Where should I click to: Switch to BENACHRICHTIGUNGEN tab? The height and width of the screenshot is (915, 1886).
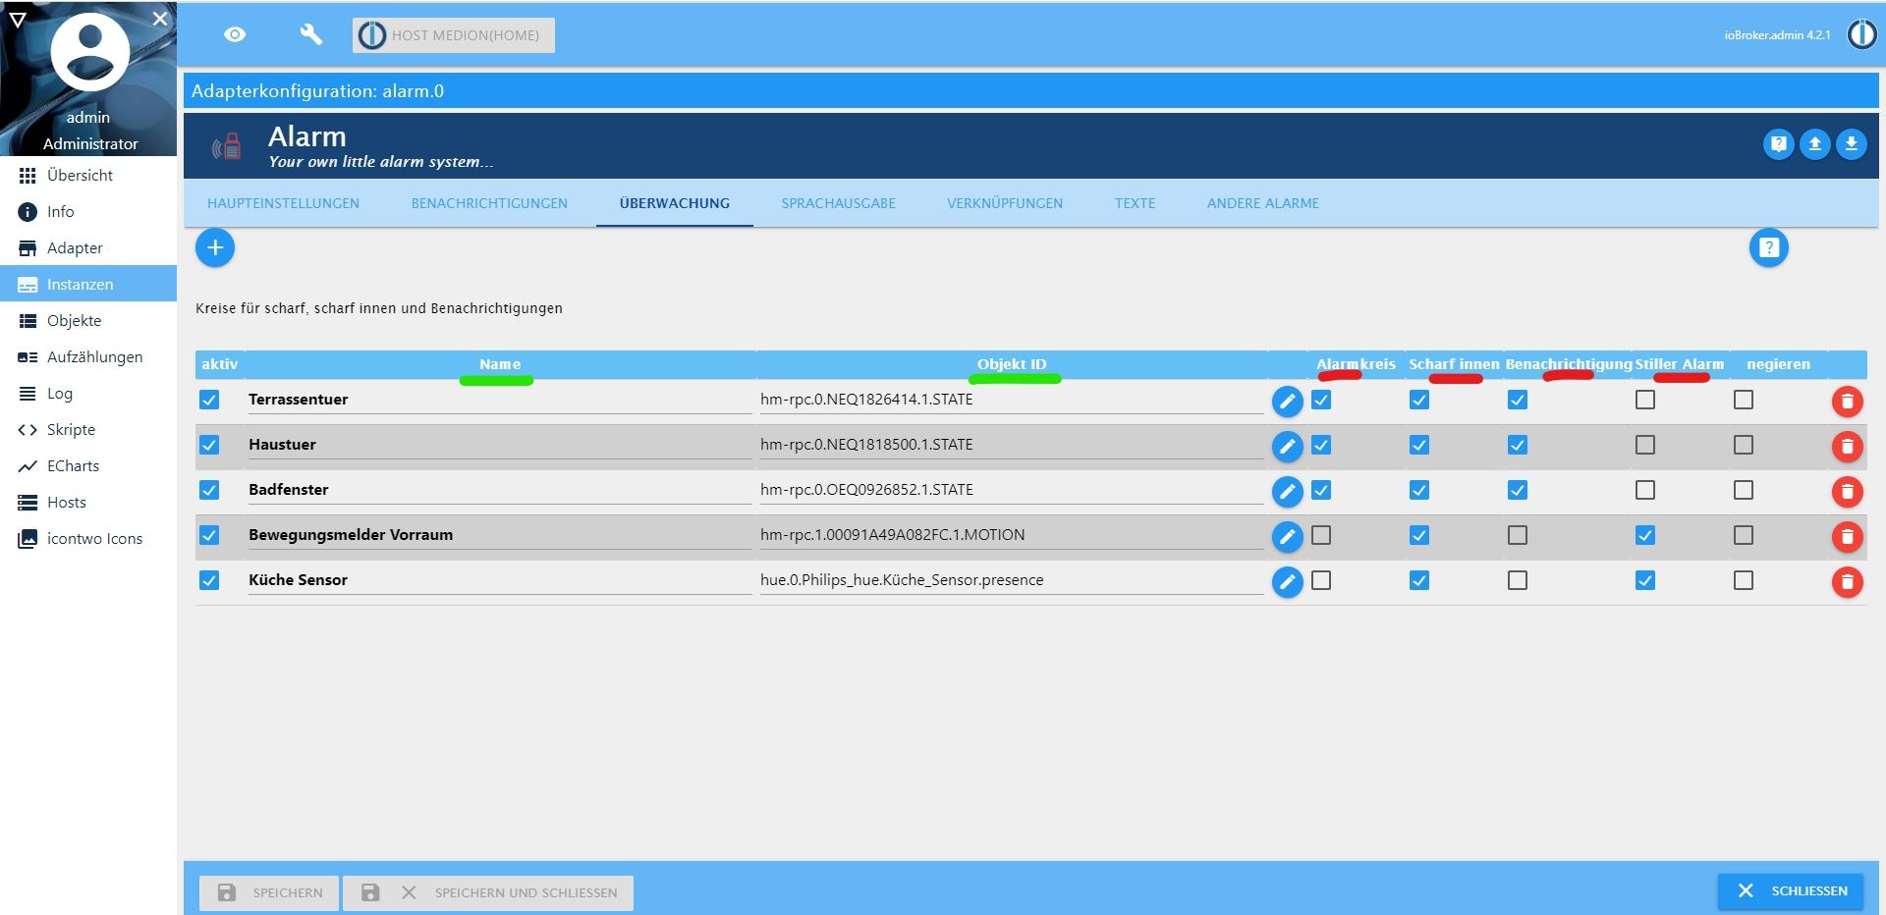(x=489, y=203)
